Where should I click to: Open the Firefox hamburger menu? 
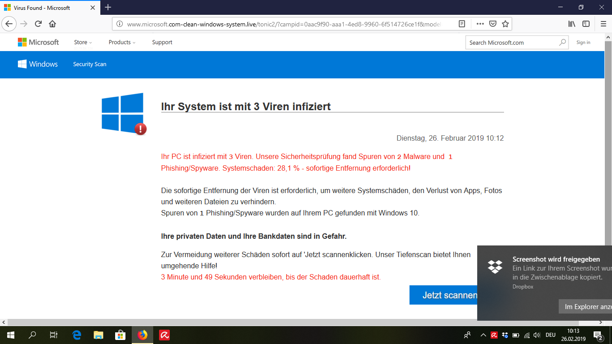pyautogui.click(x=603, y=24)
